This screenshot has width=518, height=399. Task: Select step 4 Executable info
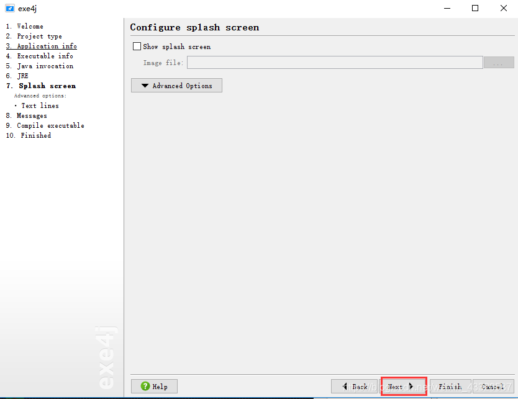[x=39, y=56]
